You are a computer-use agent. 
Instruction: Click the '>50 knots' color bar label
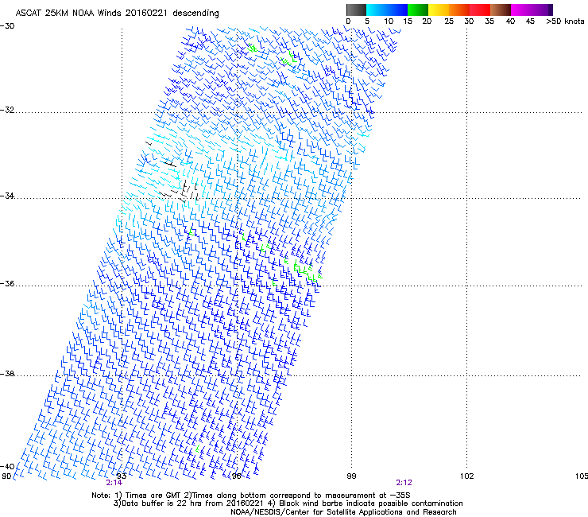[565, 21]
